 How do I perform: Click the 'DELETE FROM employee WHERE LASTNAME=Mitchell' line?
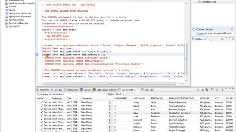(x=76, y=51)
